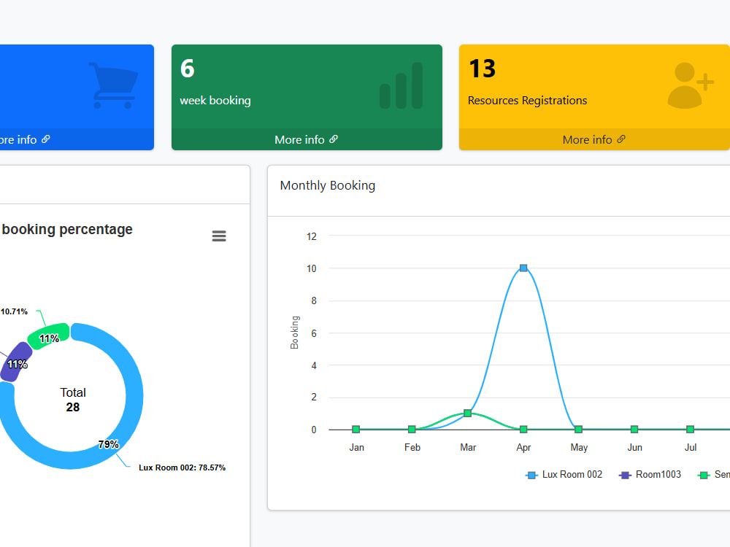This screenshot has width=730, height=547.
Task: Toggle Room1003 series in chart legend
Action: pos(650,475)
